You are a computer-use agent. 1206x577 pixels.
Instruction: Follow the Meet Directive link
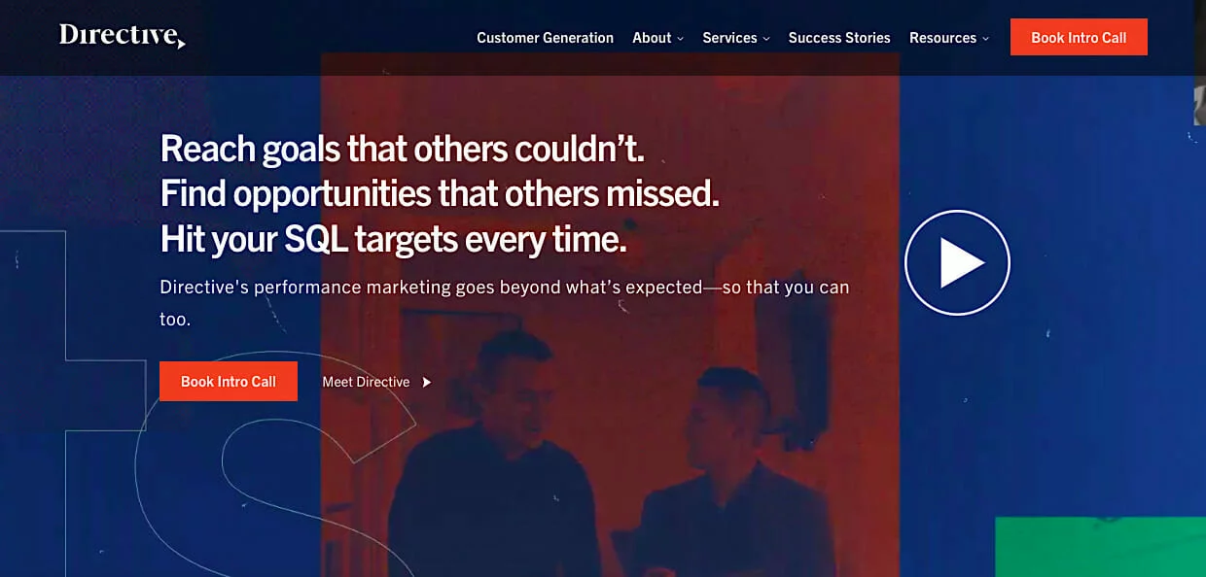click(x=366, y=382)
